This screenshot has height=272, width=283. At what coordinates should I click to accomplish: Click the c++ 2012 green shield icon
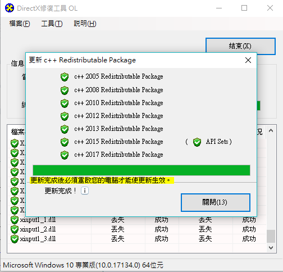pyautogui.click(x=65, y=116)
